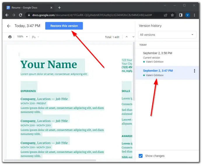Open the All versions filter dropdown
Viewport: 203px width, 166px height.
pos(167,35)
